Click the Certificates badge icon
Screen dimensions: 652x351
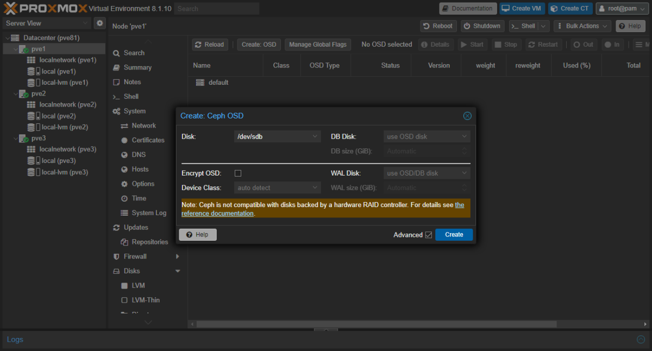coord(124,140)
